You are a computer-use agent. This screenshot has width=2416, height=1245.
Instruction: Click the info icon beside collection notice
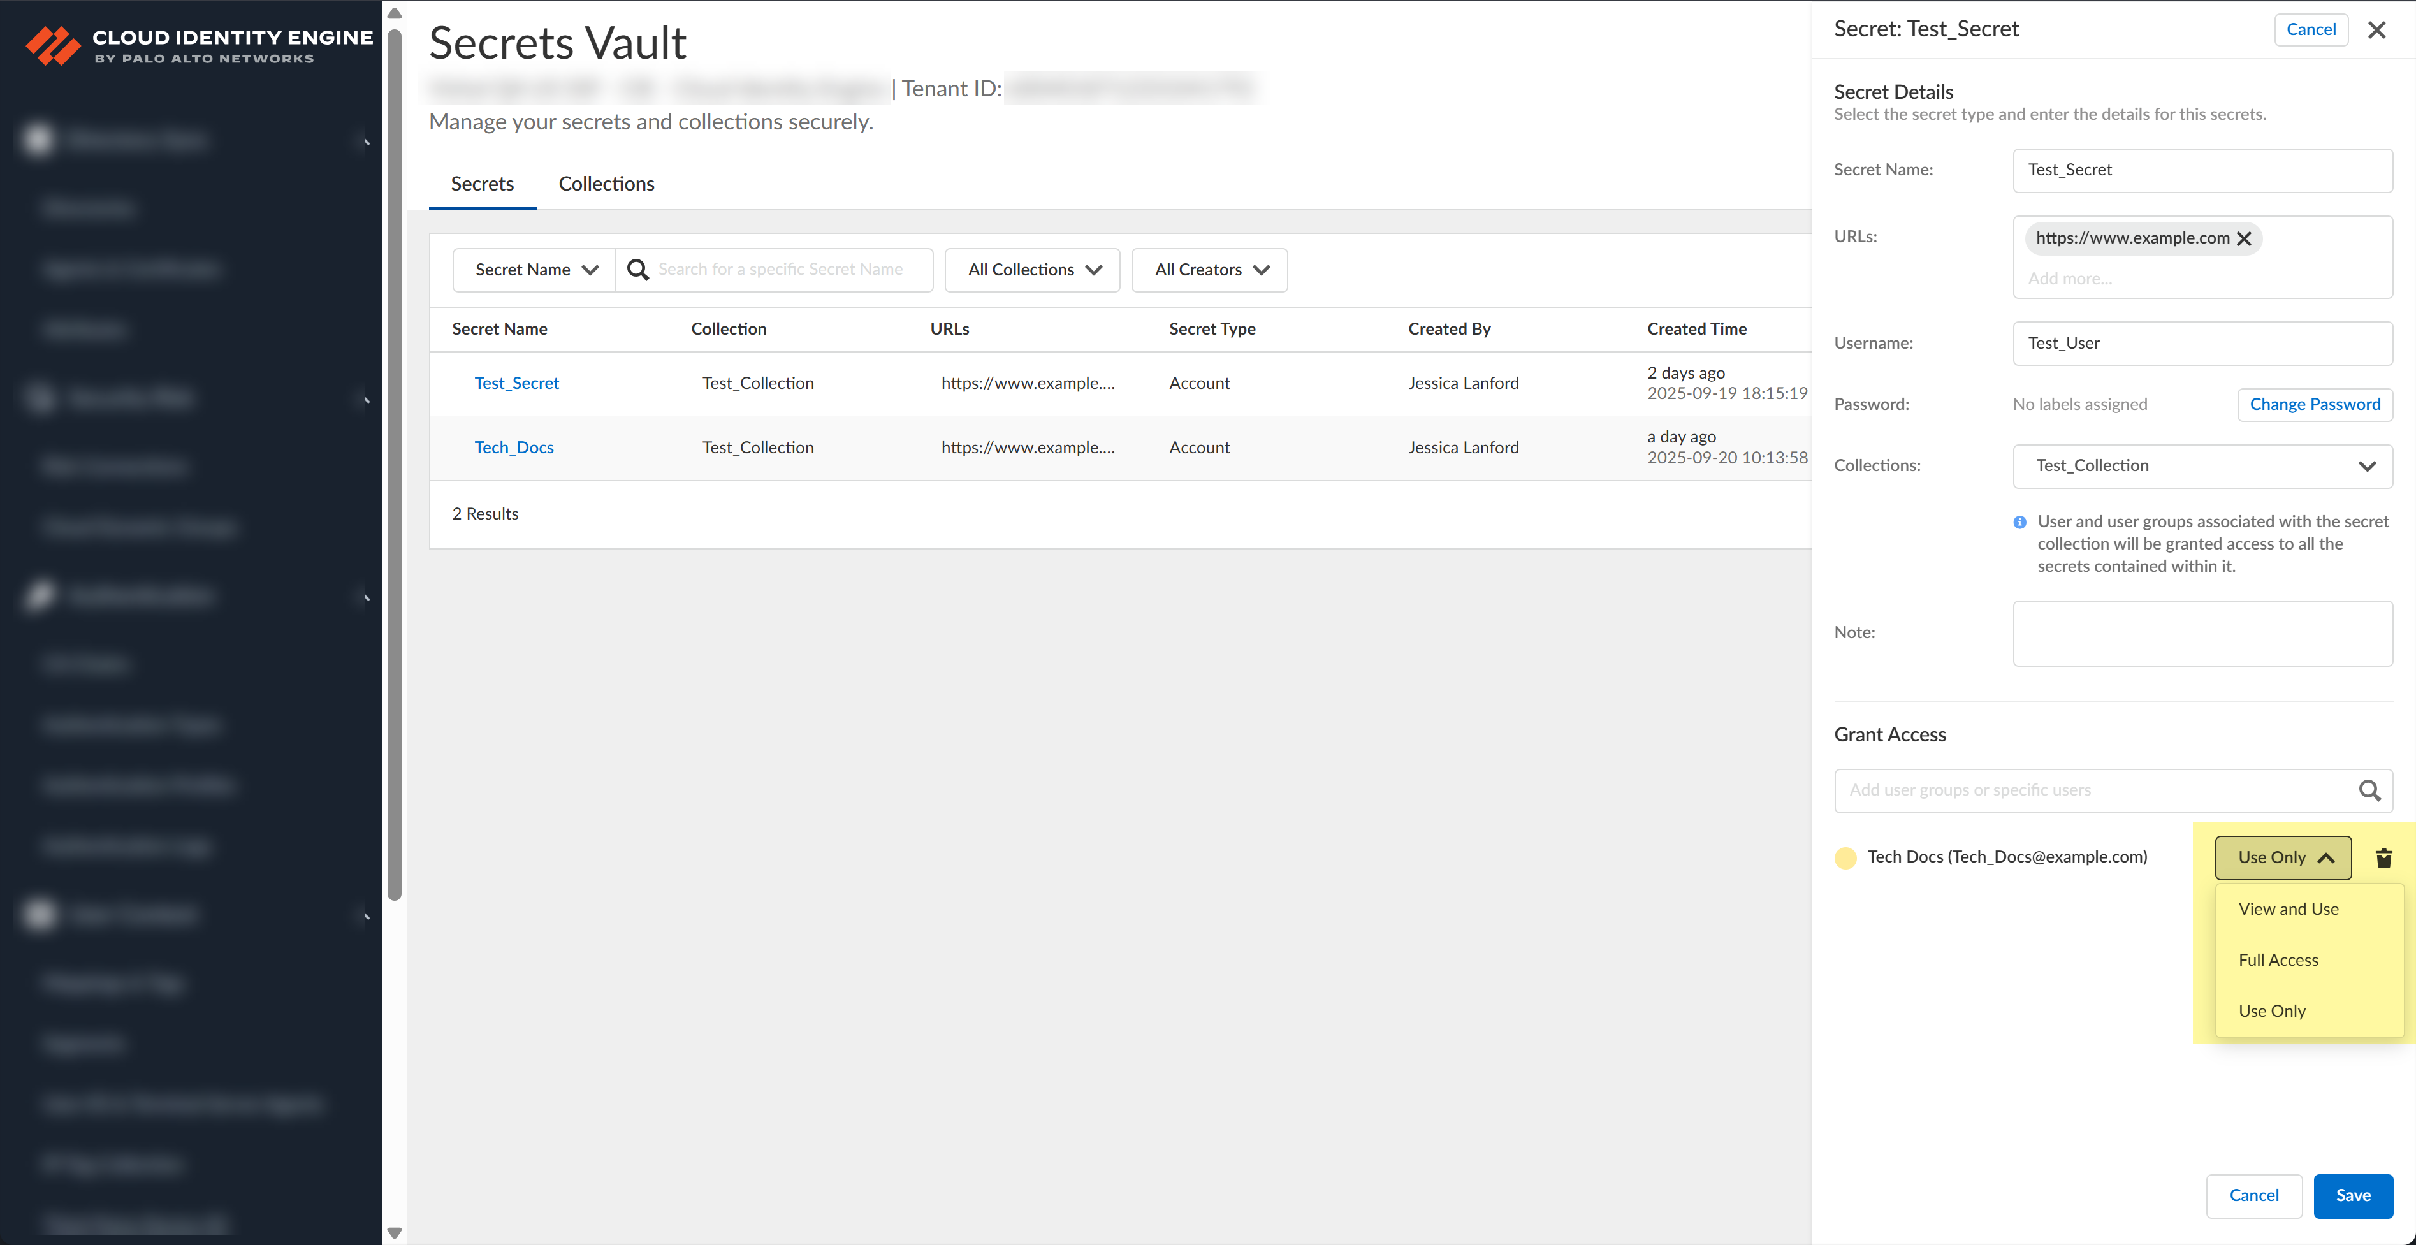click(2019, 521)
